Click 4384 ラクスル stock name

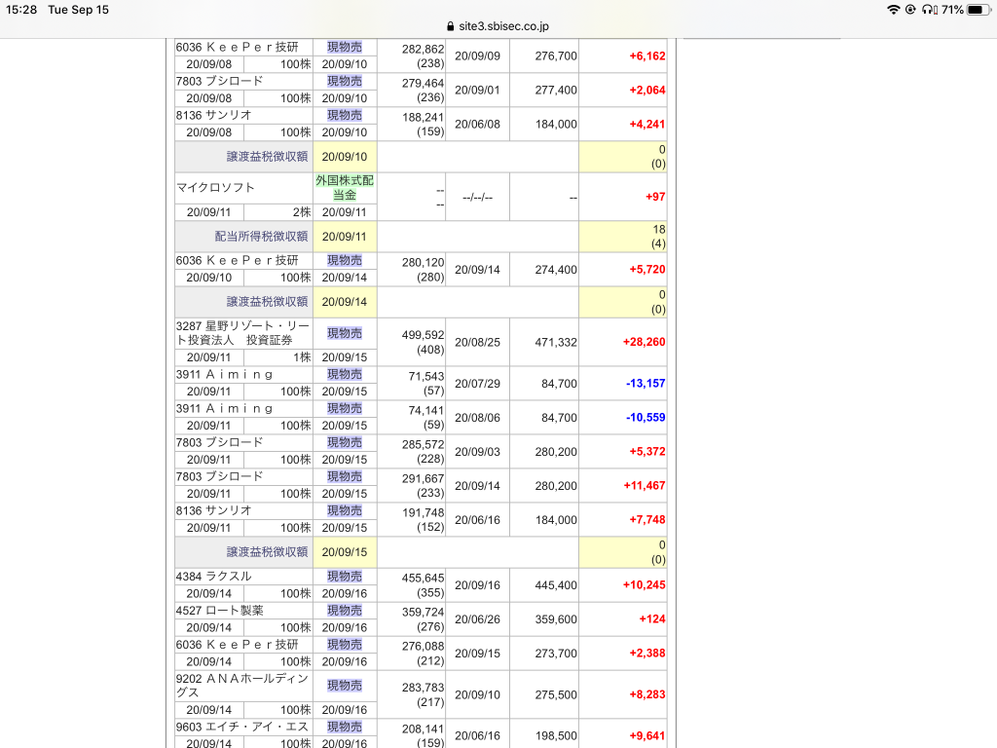pos(213,577)
